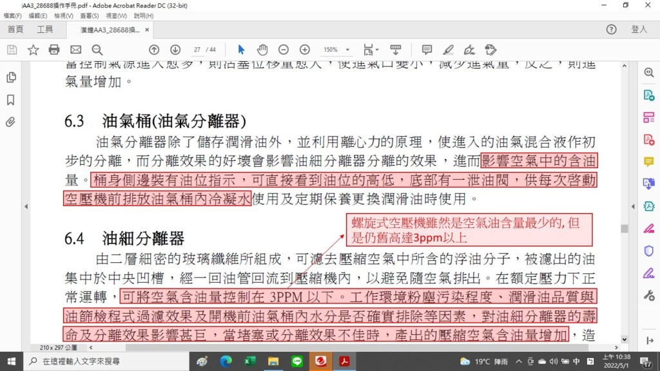Select the Highlight text tool
Viewport: 660px width, 371px height.
(x=448, y=50)
